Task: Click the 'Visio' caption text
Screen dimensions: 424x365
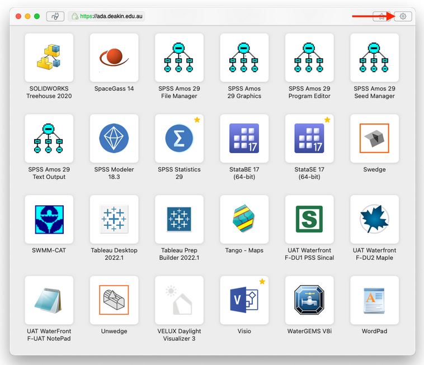Action: (x=244, y=331)
